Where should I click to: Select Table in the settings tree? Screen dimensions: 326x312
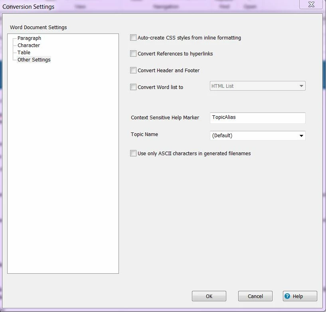24,52
